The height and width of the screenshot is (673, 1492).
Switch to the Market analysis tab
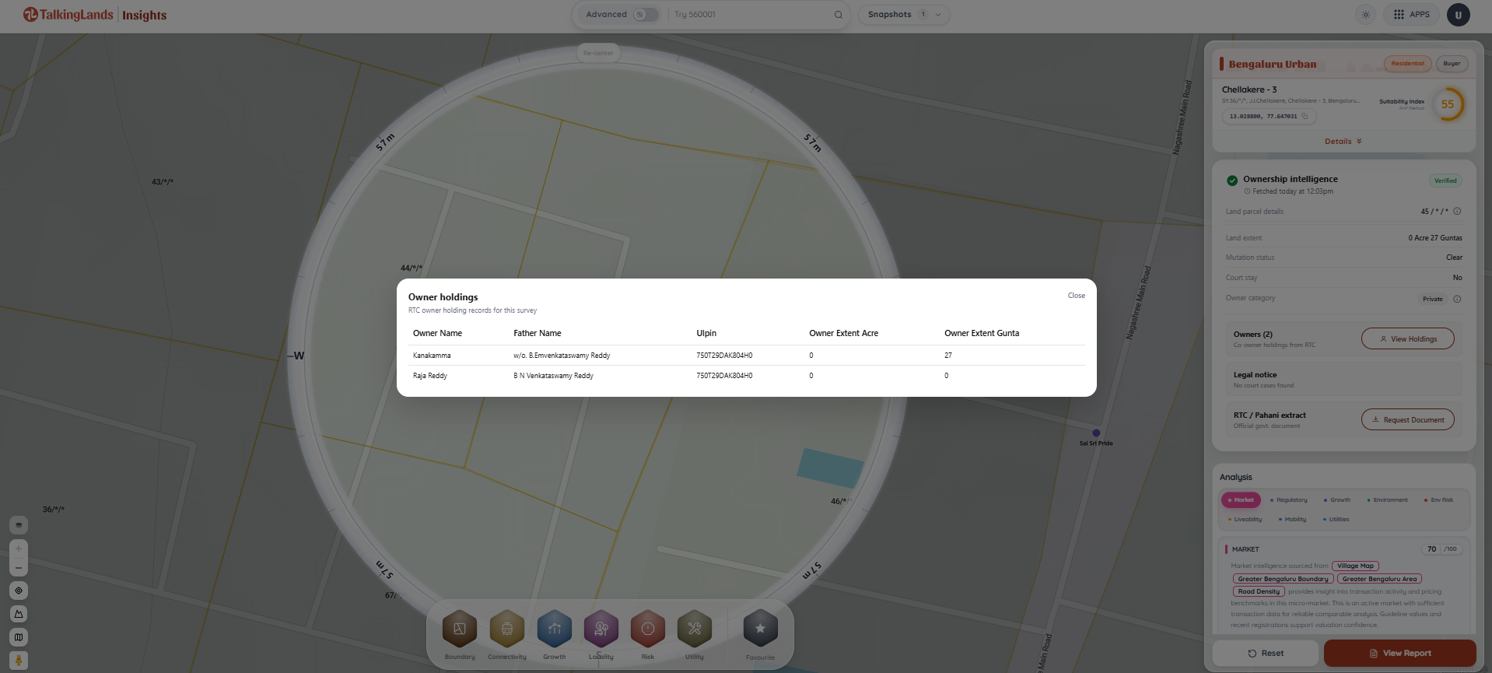tap(1241, 500)
